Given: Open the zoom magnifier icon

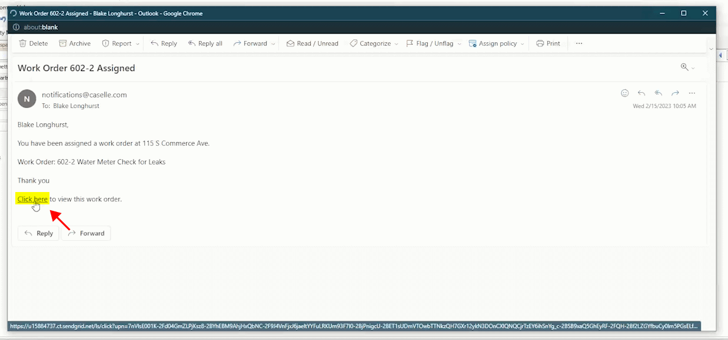Looking at the screenshot, I should (684, 68).
